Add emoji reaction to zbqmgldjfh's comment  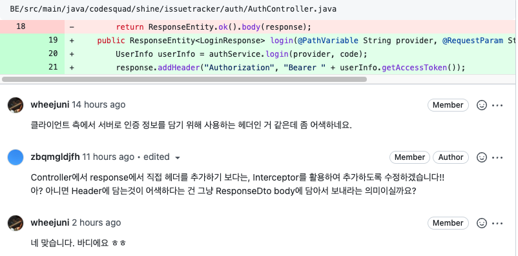tap(482, 157)
